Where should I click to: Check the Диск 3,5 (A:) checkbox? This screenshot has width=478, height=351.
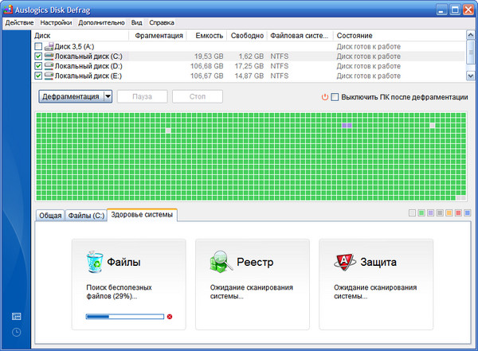coord(38,47)
